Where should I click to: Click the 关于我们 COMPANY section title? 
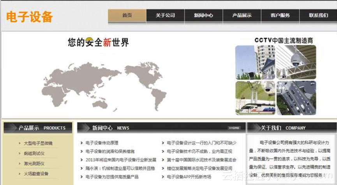click(283, 128)
